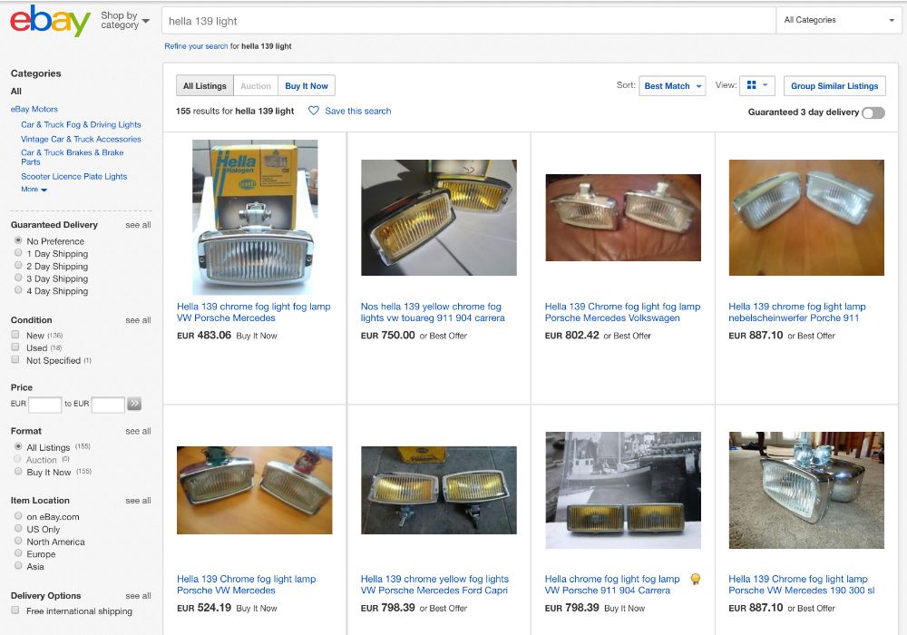The height and width of the screenshot is (635, 907).
Task: Click the maximum EUR price field
Action: click(108, 405)
